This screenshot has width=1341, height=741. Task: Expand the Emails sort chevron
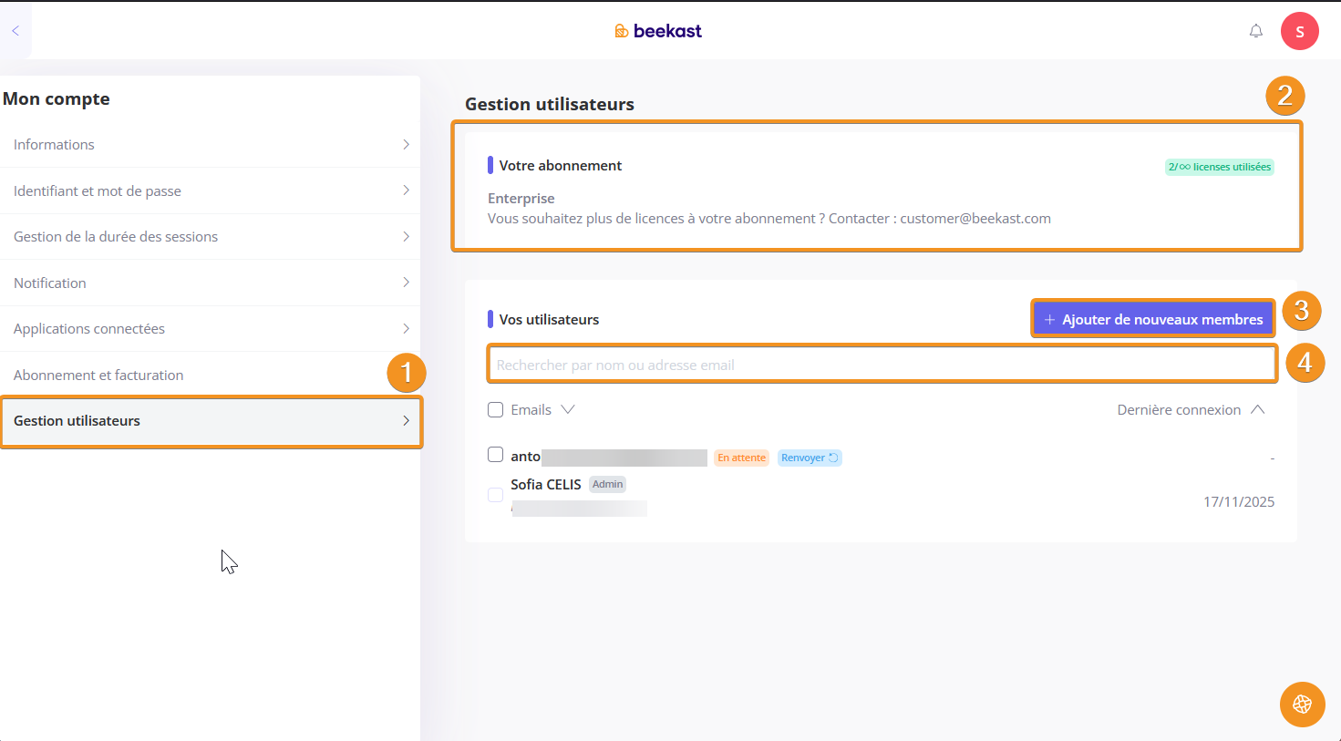point(567,409)
